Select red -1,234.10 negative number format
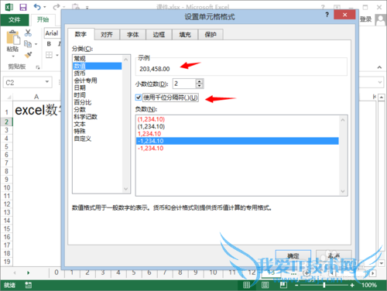387x291 pixels. coord(238,149)
